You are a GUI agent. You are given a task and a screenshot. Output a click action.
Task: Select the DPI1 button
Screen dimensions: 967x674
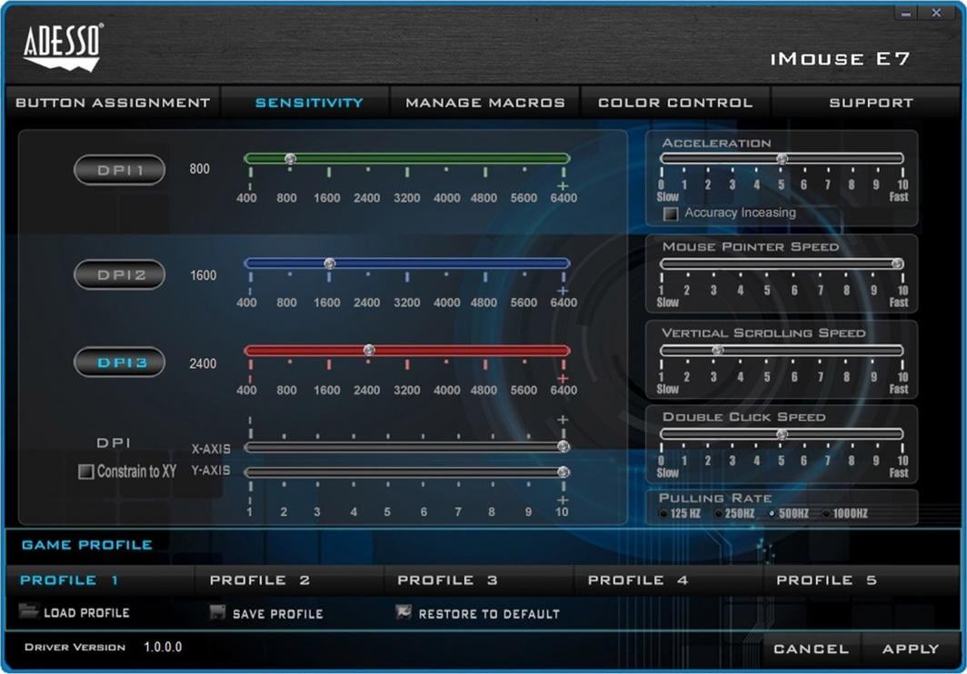(120, 170)
